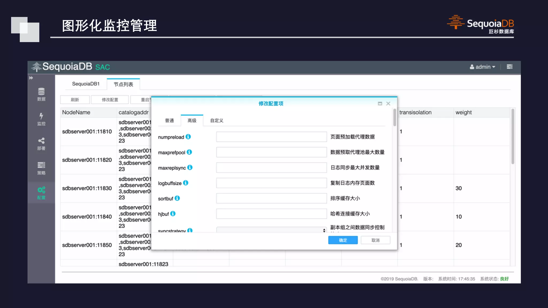This screenshot has width=548, height=308.
Task: Select the SequoiaDB1 tab
Action: [x=86, y=84]
